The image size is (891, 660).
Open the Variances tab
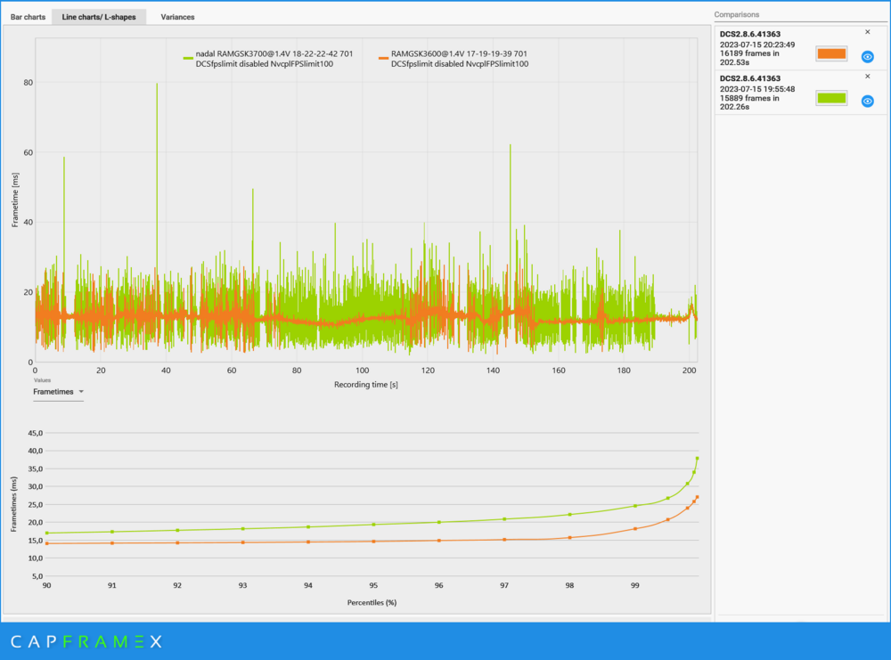[x=176, y=16]
